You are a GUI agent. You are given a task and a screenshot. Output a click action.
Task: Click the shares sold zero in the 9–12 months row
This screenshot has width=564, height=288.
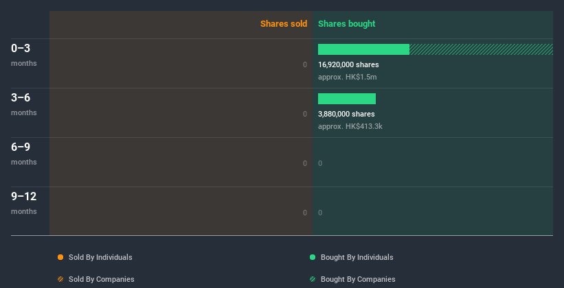(305, 213)
